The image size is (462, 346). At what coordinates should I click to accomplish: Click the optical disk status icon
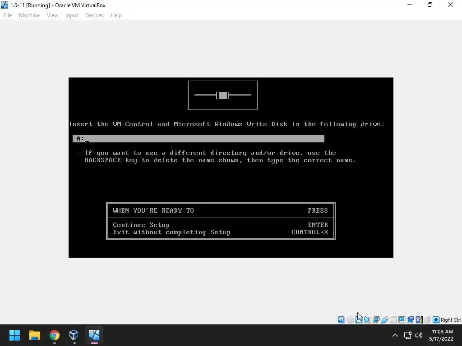tap(350, 319)
